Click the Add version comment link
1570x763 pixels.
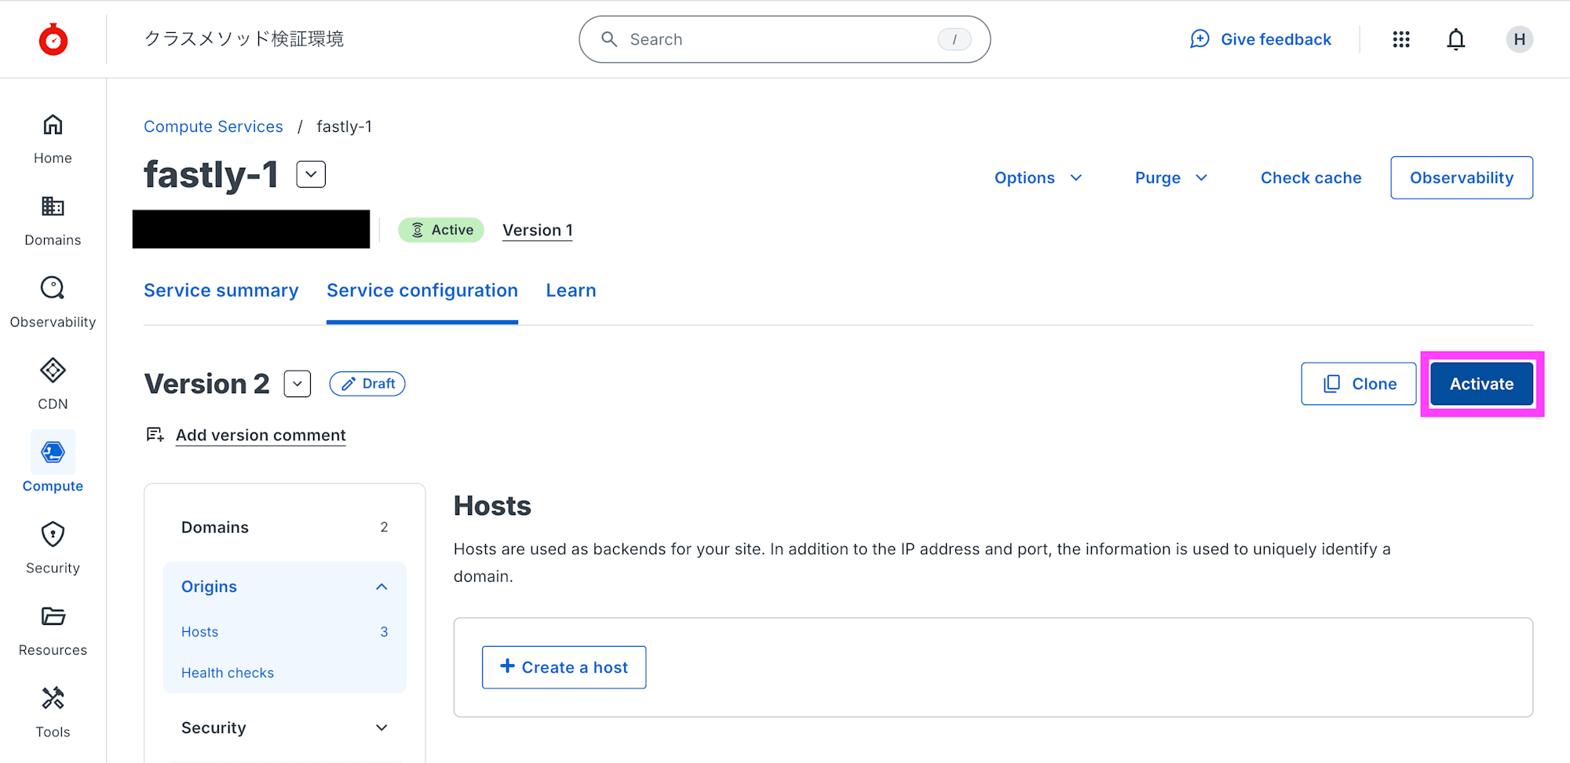[x=261, y=435]
